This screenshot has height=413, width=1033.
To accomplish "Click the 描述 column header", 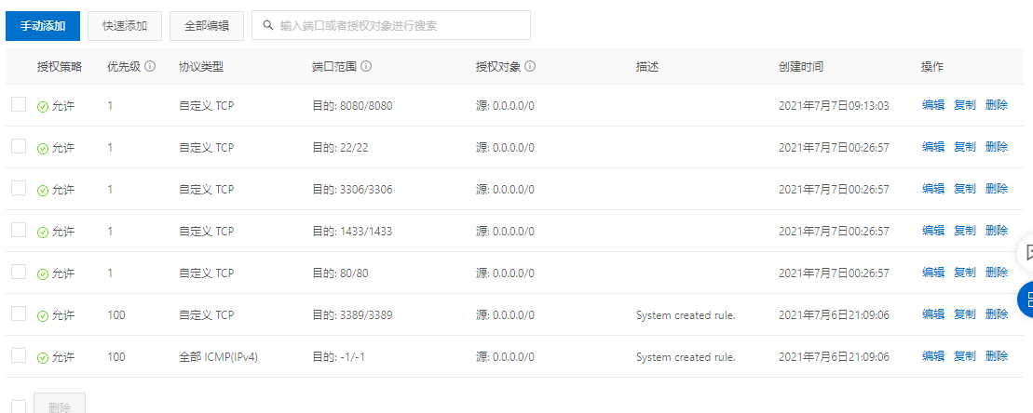I will click(x=647, y=66).
